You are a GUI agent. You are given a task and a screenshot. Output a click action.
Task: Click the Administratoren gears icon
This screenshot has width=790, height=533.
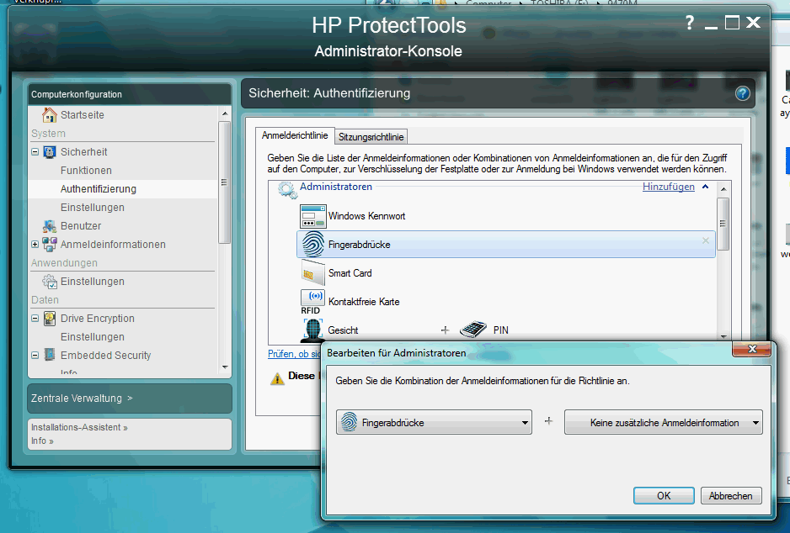287,189
